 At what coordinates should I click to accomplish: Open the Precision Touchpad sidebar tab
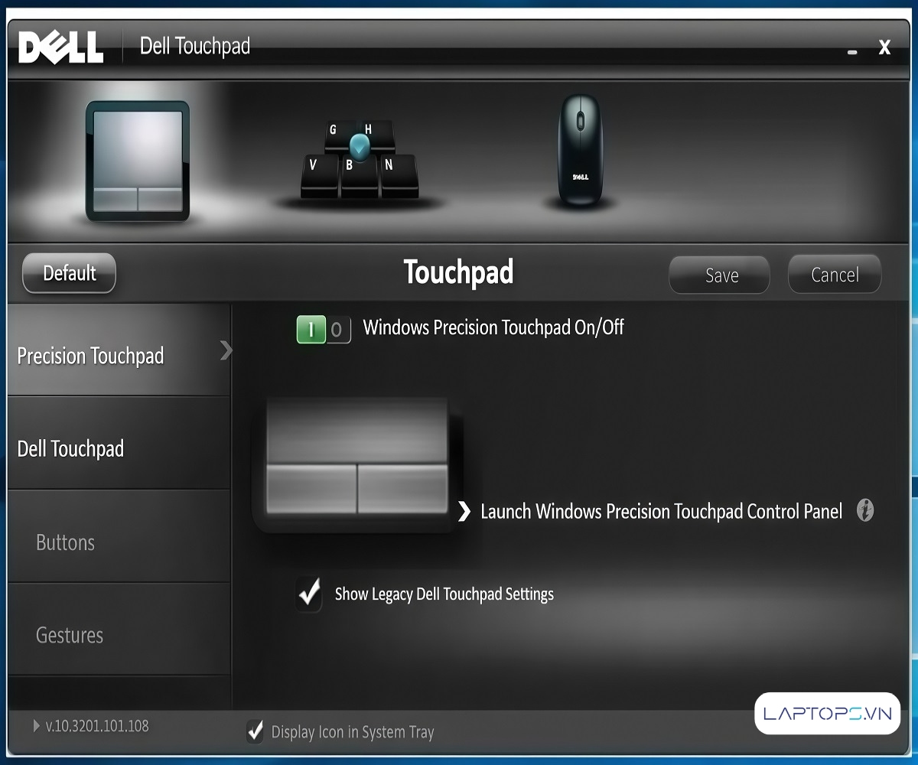[x=90, y=356]
